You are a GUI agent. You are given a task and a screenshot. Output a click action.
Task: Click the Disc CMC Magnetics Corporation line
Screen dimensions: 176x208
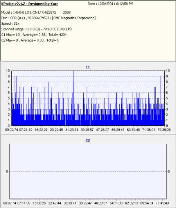click(x=48, y=18)
